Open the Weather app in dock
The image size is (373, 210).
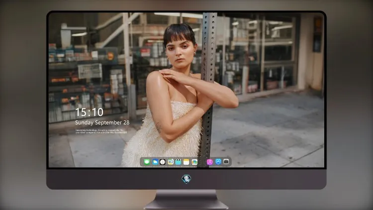(155, 162)
